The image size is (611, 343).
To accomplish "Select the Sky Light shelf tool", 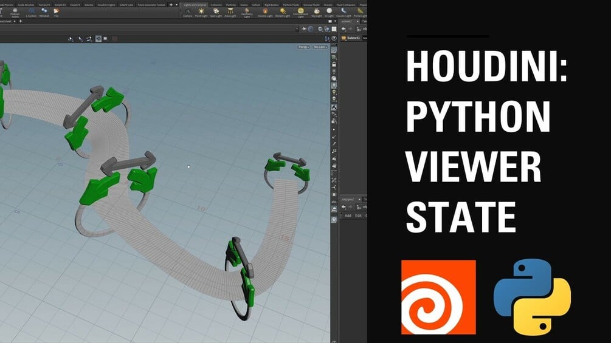I will tap(316, 13).
